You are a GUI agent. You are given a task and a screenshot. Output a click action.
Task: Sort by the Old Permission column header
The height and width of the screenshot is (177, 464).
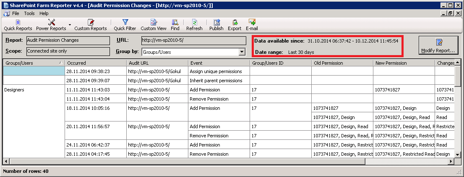342,63
